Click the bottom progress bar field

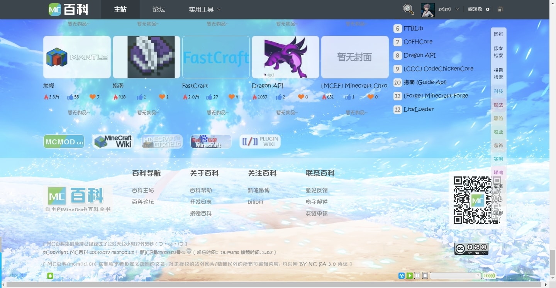point(456,276)
